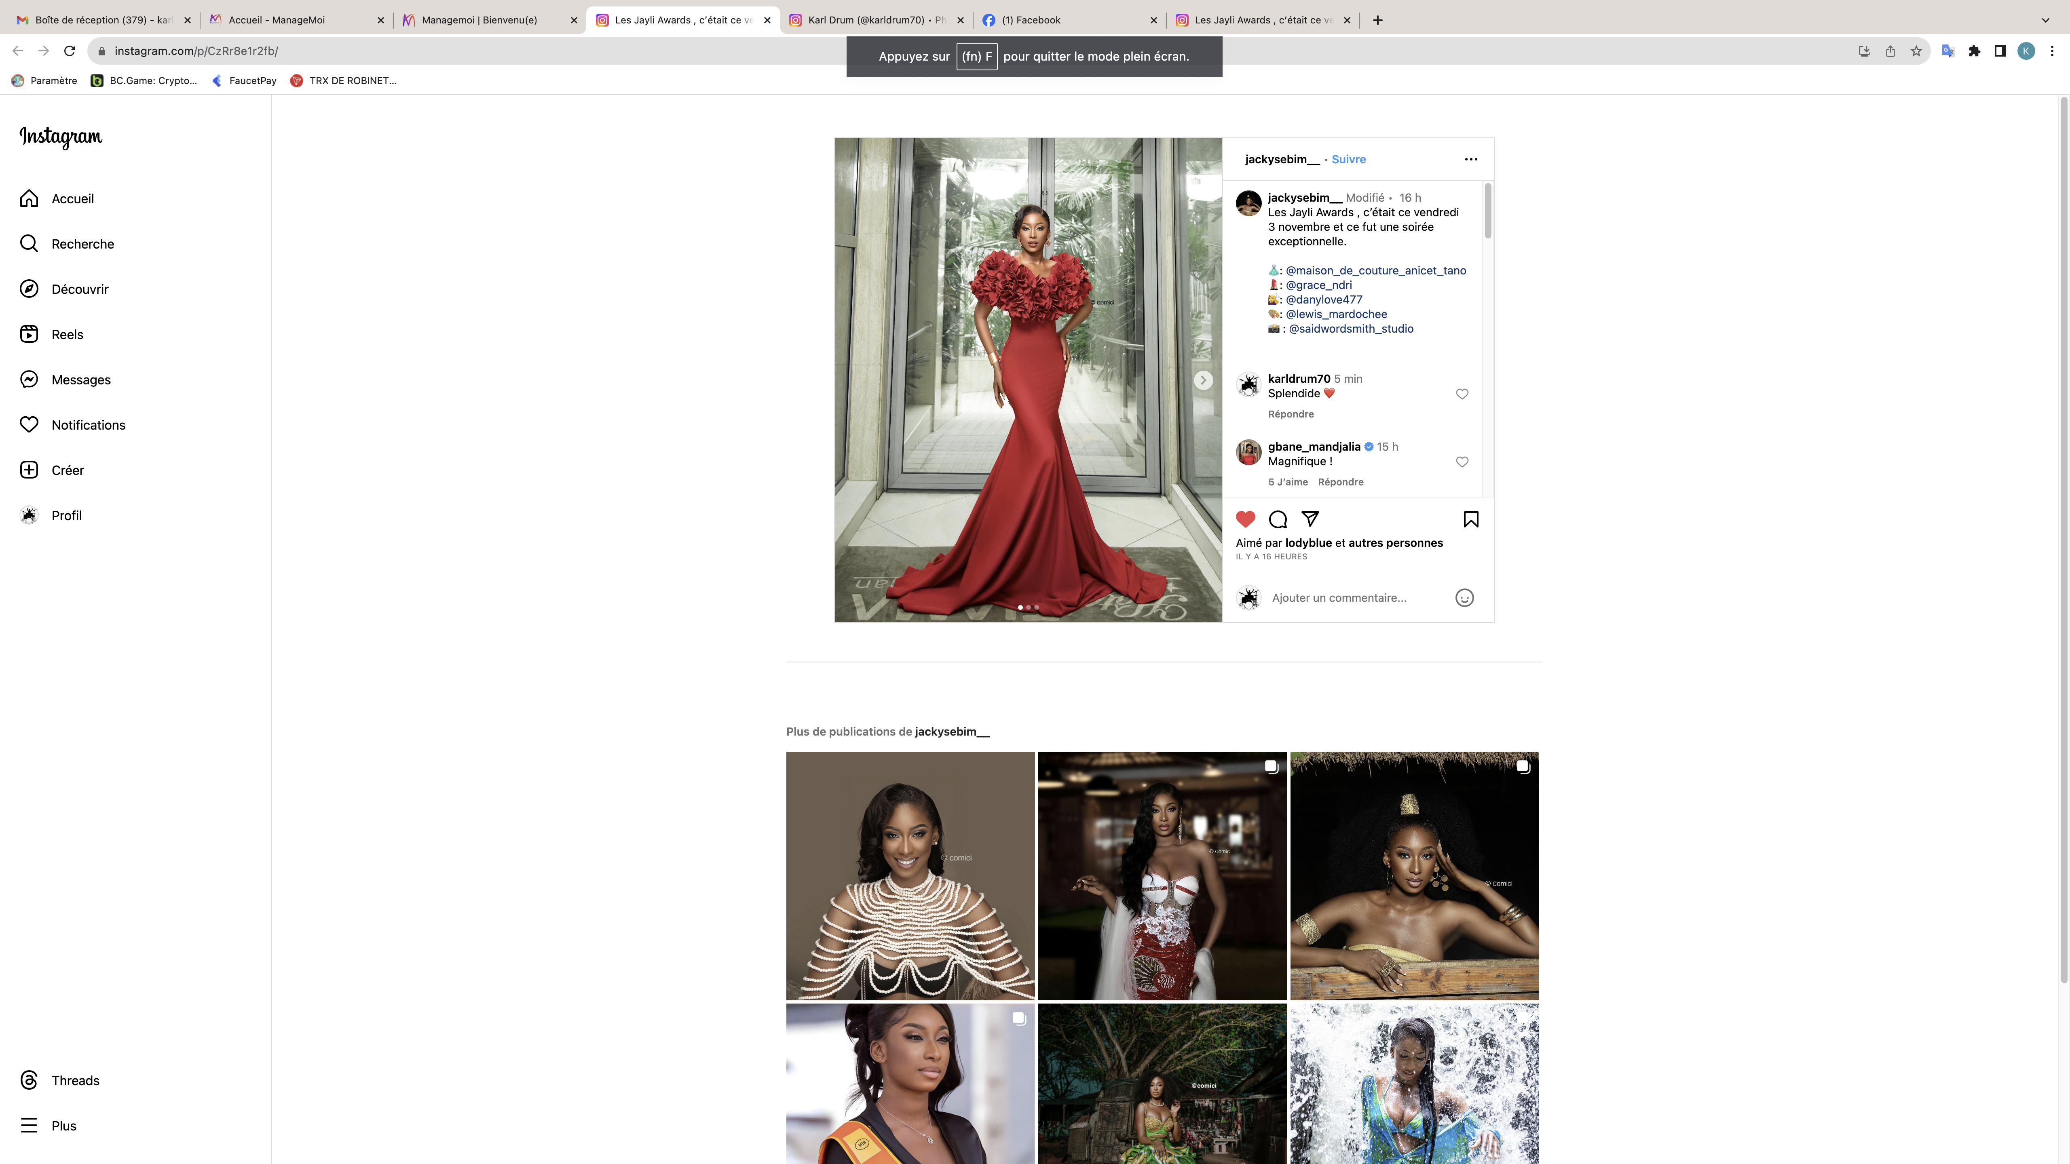Click the comments panel scrollbar
The width and height of the screenshot is (2070, 1164).
(1487, 211)
